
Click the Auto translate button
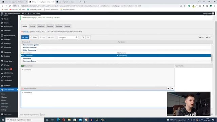point(51,37)
